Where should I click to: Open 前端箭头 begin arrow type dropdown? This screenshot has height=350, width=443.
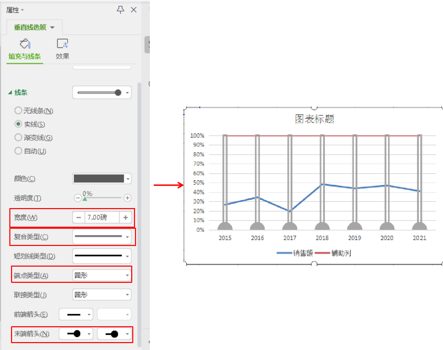[x=76, y=314]
